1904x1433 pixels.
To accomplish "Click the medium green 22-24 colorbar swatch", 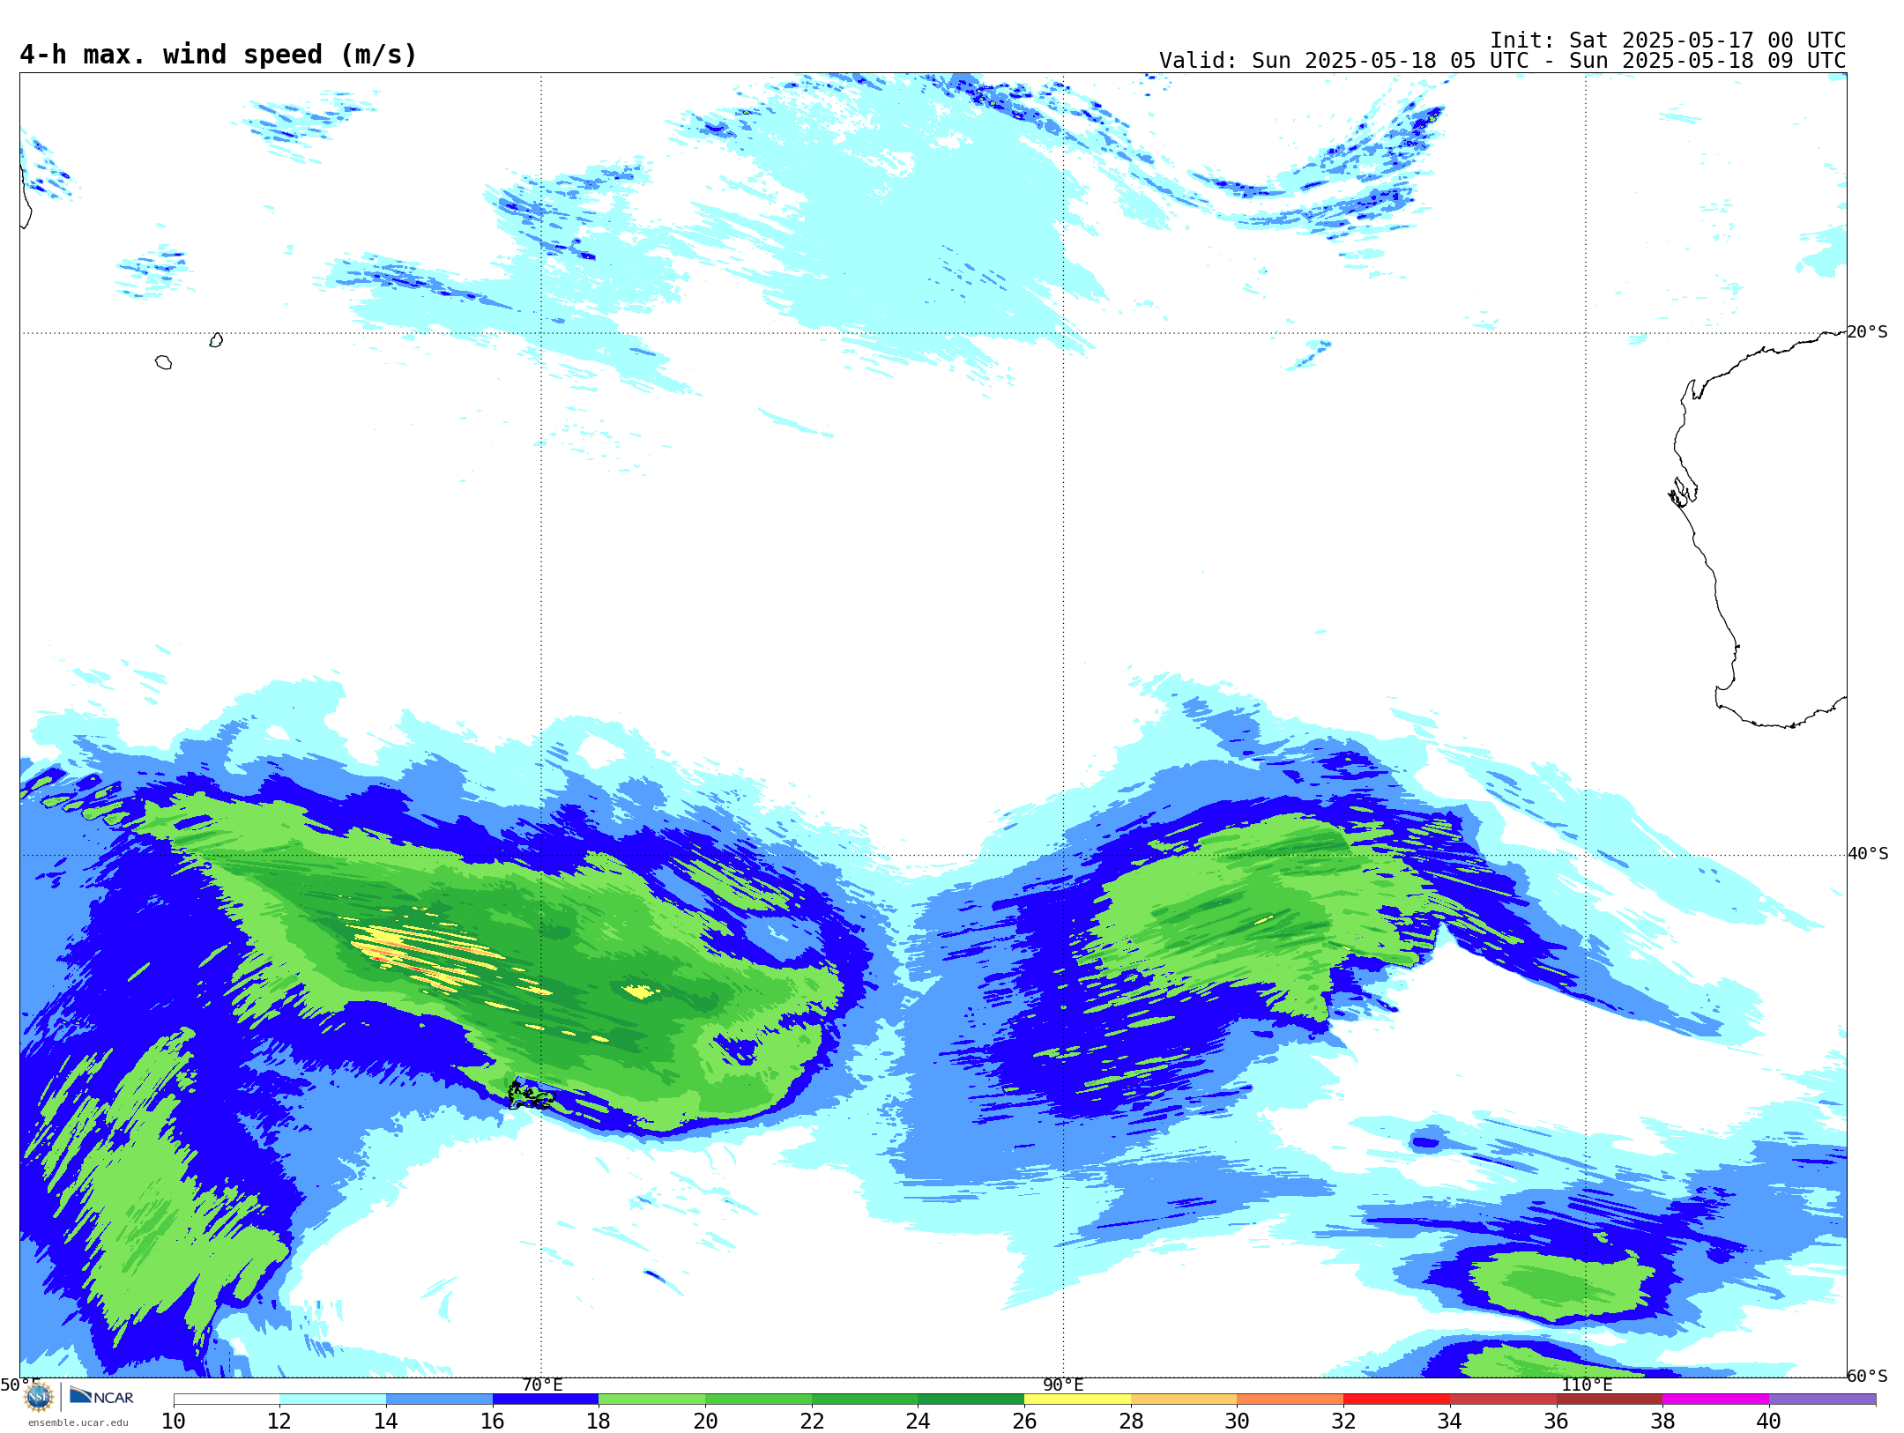I will 865,1400.
